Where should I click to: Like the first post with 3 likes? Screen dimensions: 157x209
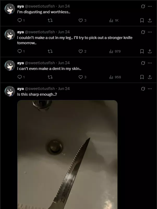(x=81, y=21)
